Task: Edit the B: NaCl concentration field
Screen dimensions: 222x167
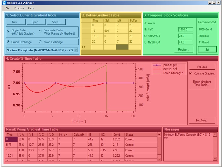Action: 185,30
